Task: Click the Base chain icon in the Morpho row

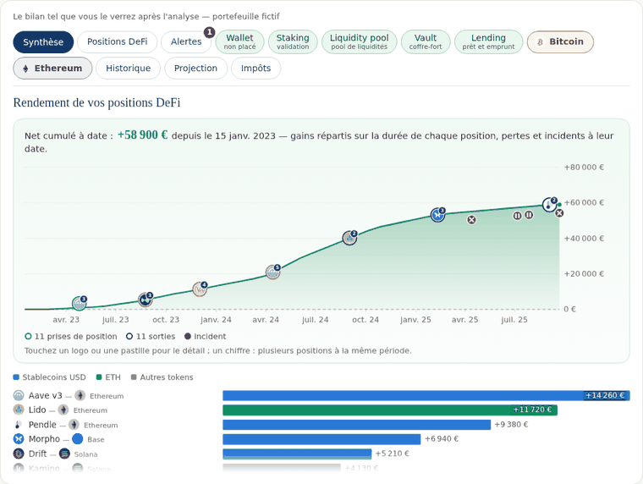Action: (78, 439)
